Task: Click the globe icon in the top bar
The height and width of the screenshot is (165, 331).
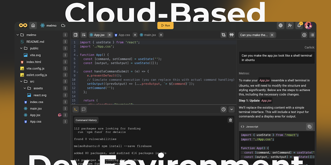Action: tap(281, 25)
